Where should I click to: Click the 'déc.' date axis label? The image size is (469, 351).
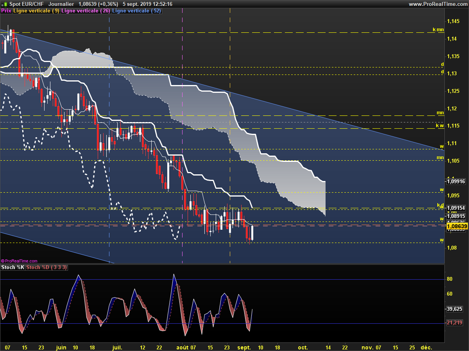coord(426,347)
